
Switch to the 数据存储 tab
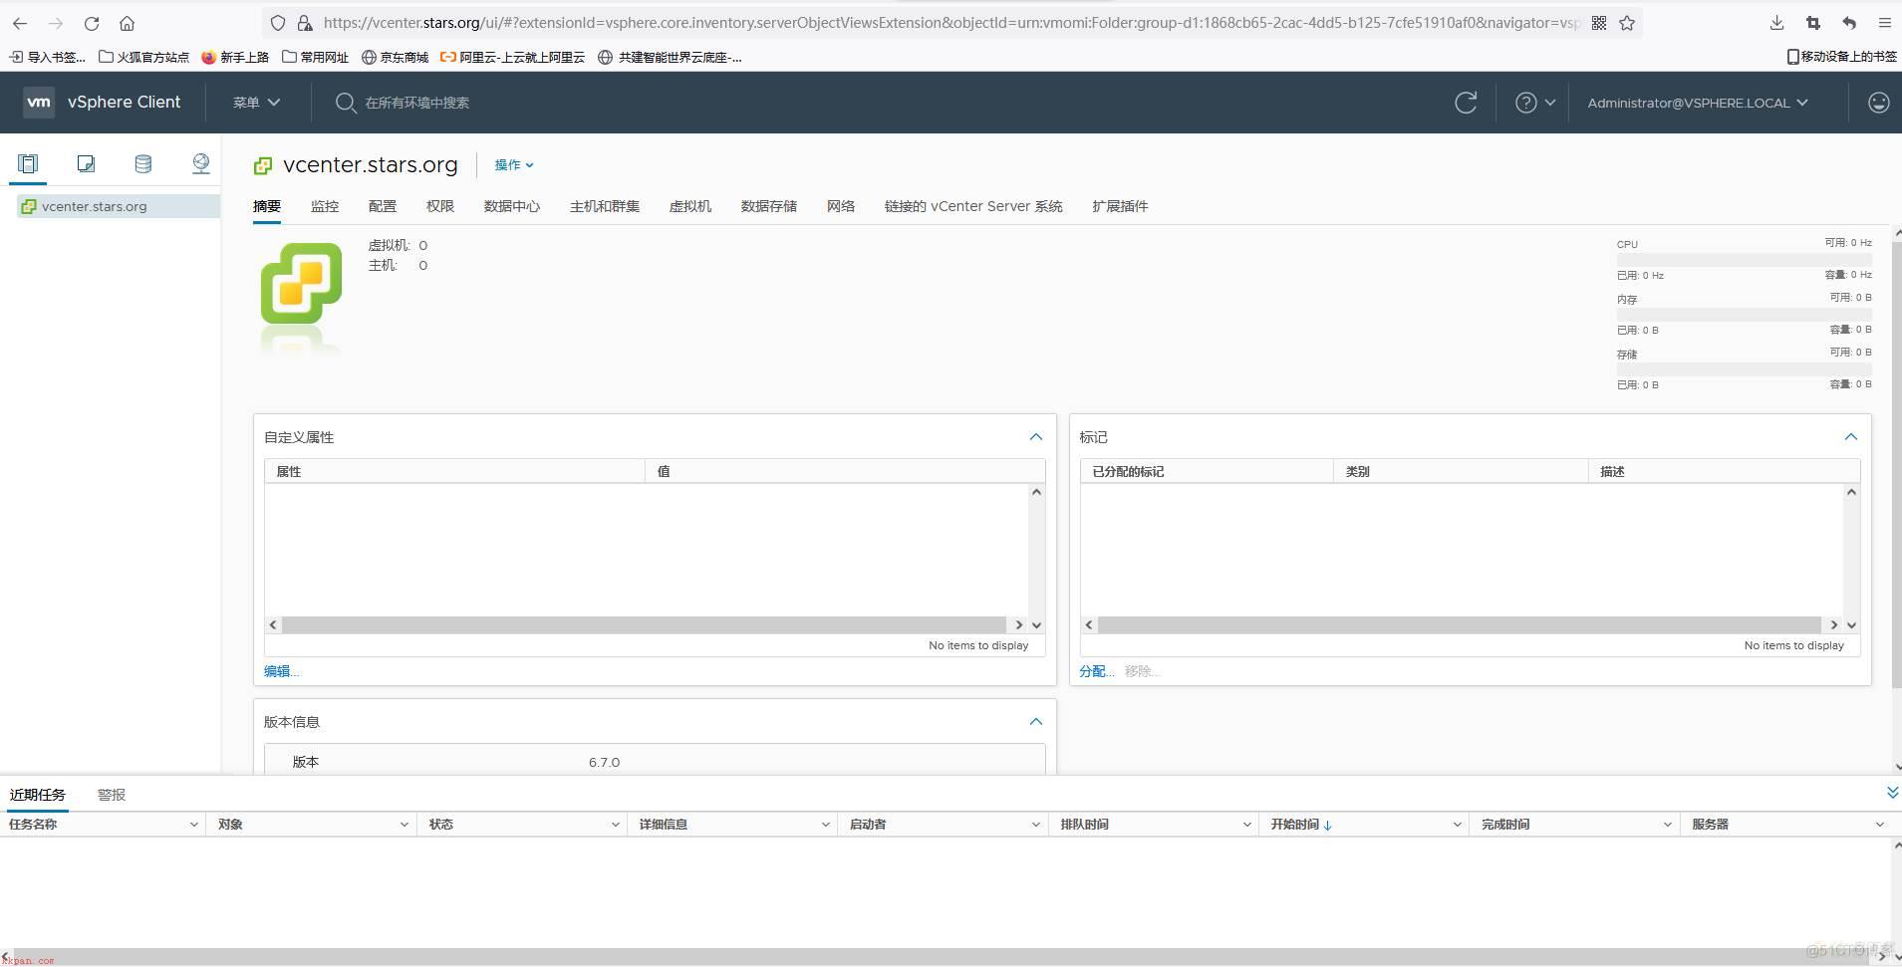pos(769,206)
